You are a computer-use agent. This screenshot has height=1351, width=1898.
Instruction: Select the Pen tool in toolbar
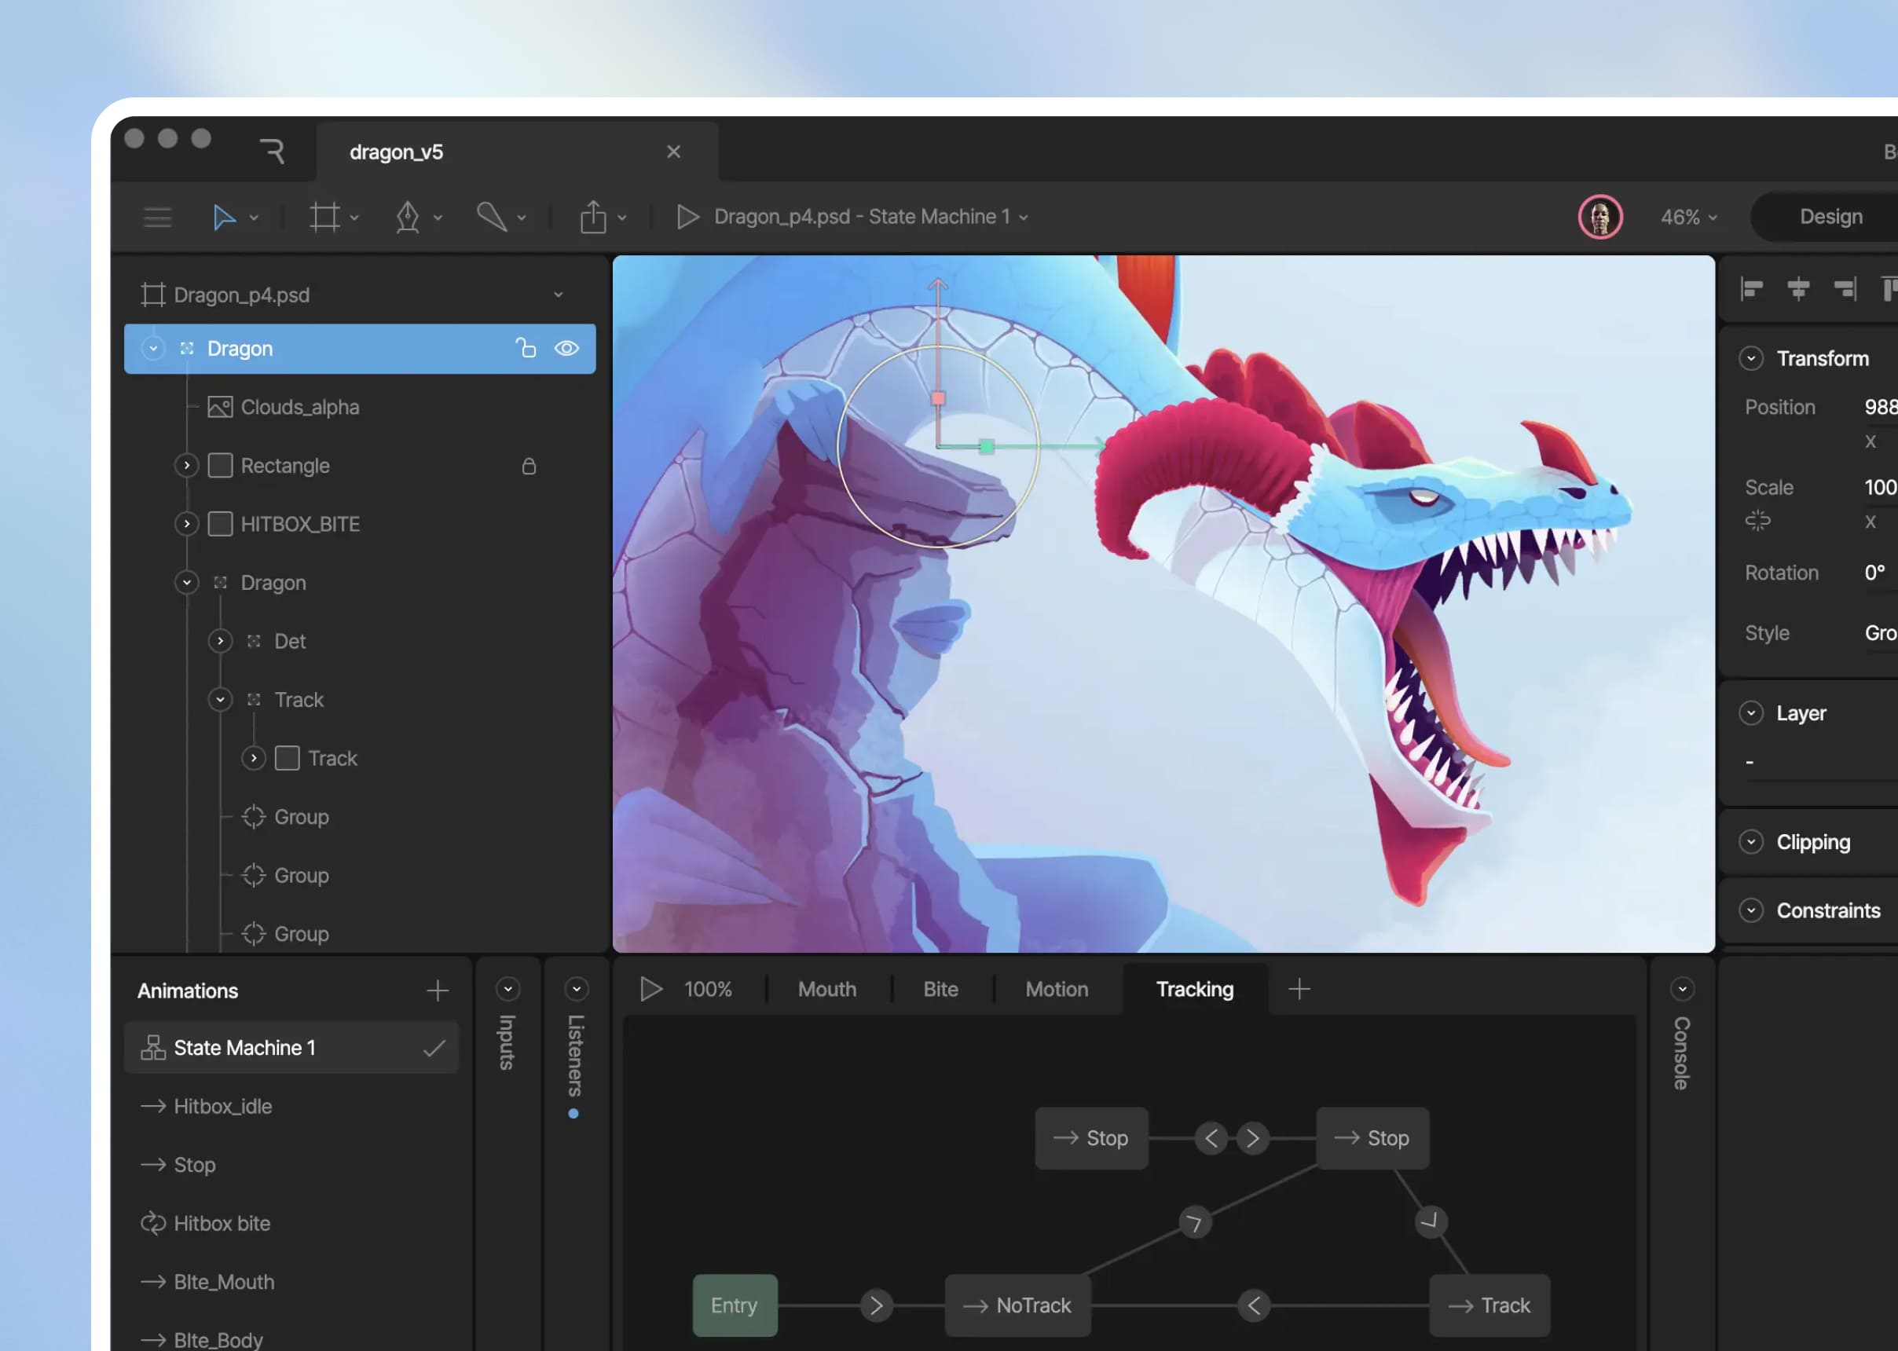[x=407, y=217]
